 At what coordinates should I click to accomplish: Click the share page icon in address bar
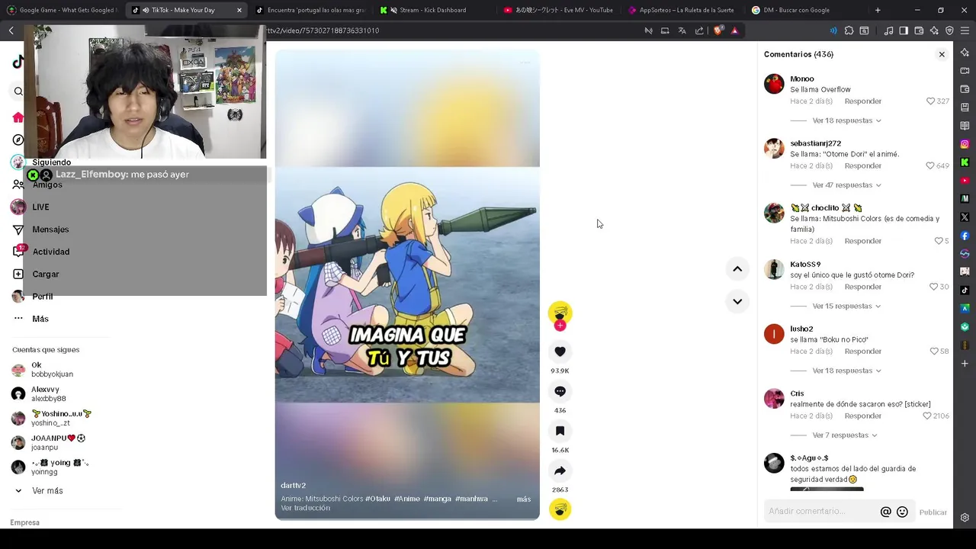699,30
